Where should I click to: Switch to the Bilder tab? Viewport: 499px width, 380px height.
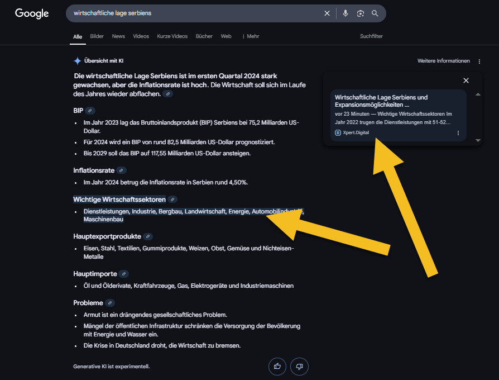pos(97,36)
